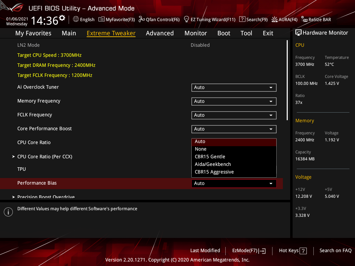Viewport: 355px width, 266px height.
Task: Select None option in list
Action: (234, 149)
